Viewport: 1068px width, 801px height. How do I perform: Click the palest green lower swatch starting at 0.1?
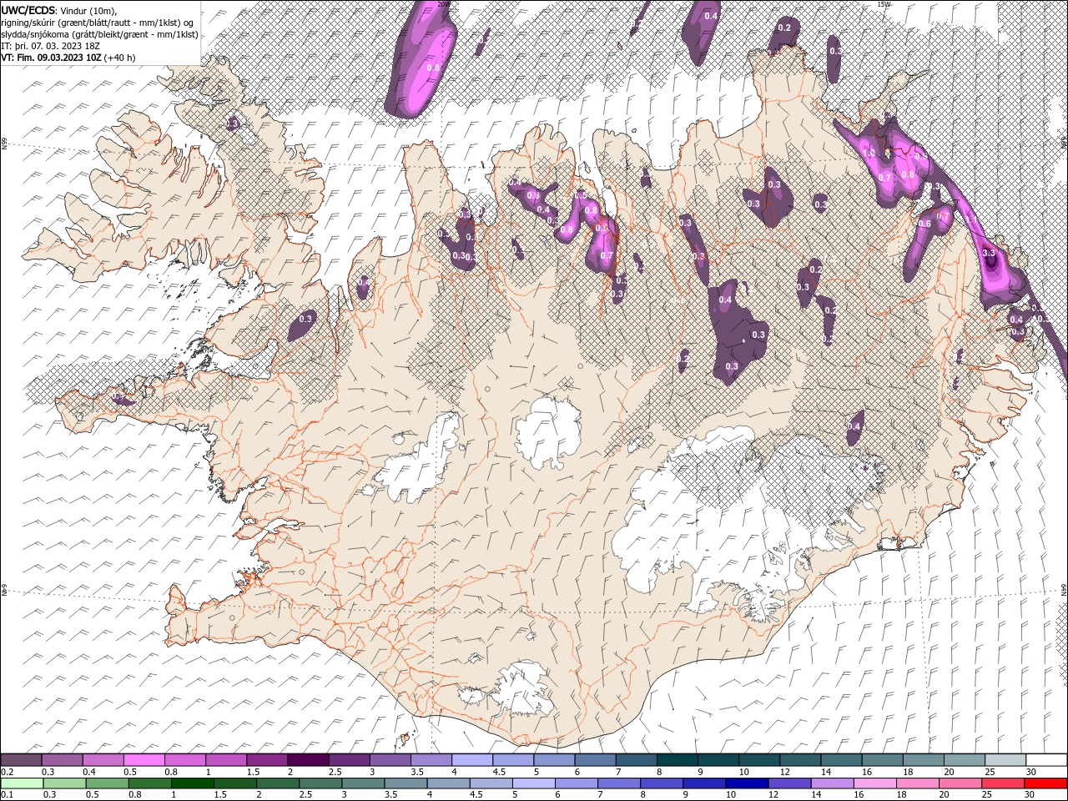click(22, 783)
